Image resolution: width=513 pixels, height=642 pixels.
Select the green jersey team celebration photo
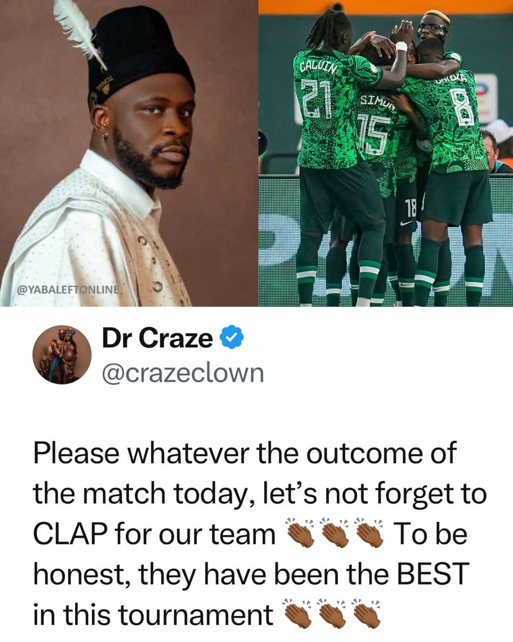tap(386, 153)
